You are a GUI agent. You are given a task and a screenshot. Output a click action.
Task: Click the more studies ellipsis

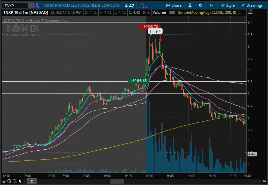[x=239, y=13]
